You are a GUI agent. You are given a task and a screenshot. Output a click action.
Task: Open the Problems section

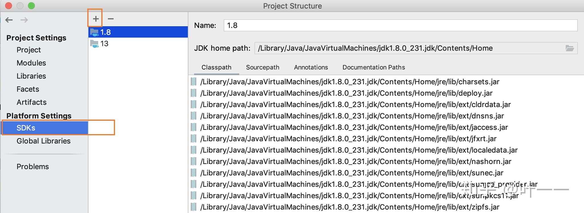pos(33,167)
